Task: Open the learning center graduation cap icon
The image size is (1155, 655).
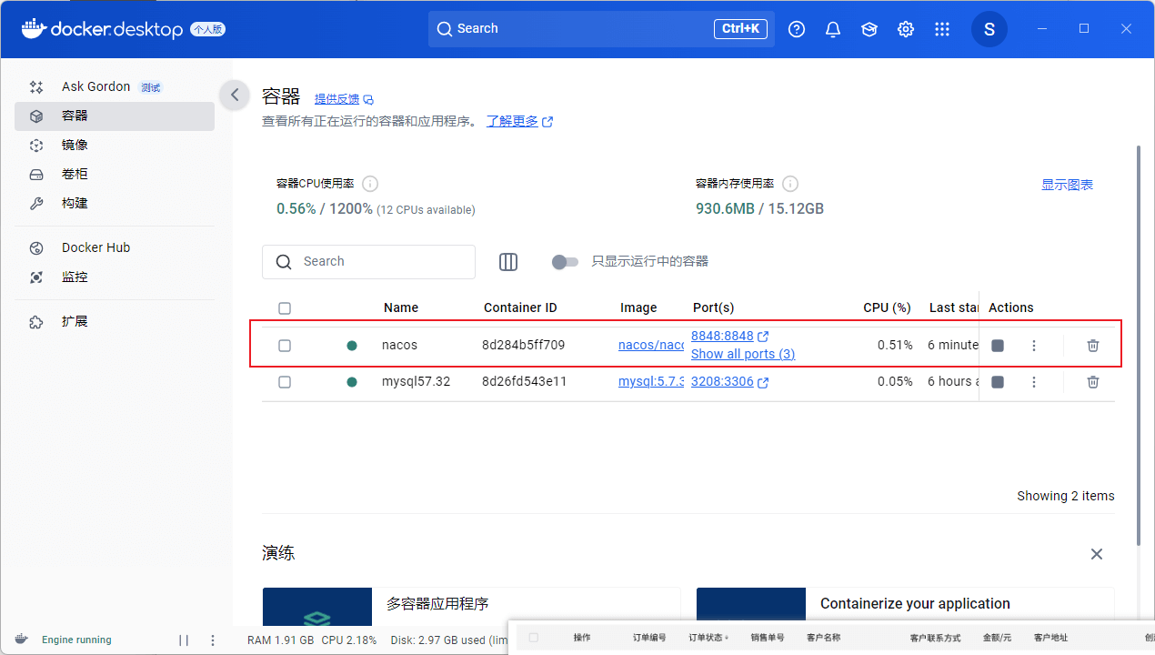Action: (x=869, y=29)
